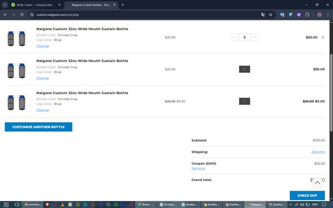Click second bottle thumbnail image
Image resolution: width=333 pixels, height=208 pixels.
(x=16, y=71)
